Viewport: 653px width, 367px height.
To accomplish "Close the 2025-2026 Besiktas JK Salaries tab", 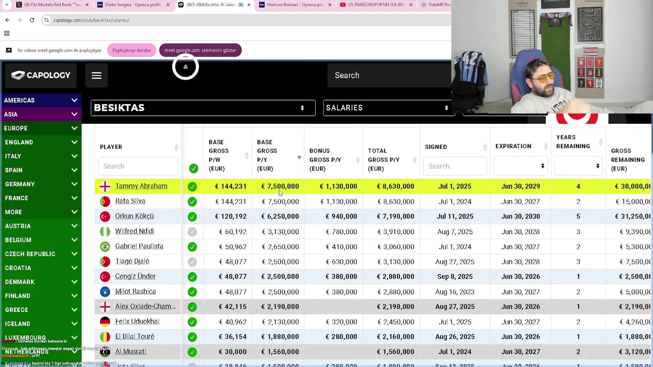I will point(249,5).
